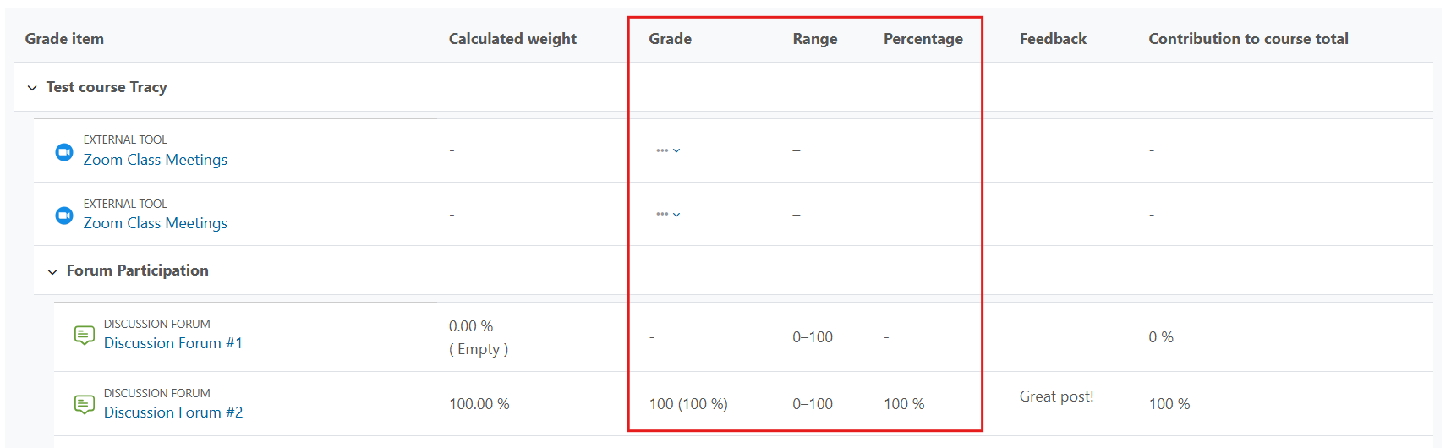Click the Percentage column header
1451x448 pixels.
coord(923,39)
